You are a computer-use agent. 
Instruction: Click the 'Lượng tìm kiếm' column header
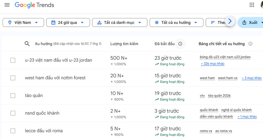pyautogui.click(x=124, y=44)
